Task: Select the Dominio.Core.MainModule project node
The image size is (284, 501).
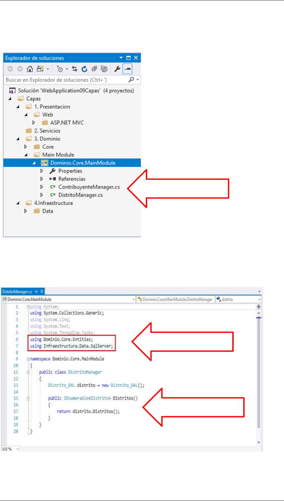Action: pyautogui.click(x=83, y=163)
